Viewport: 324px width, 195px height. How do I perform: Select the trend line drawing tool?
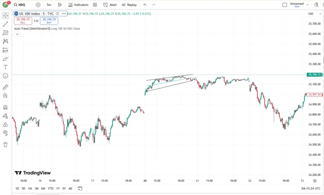[x=5, y=24]
